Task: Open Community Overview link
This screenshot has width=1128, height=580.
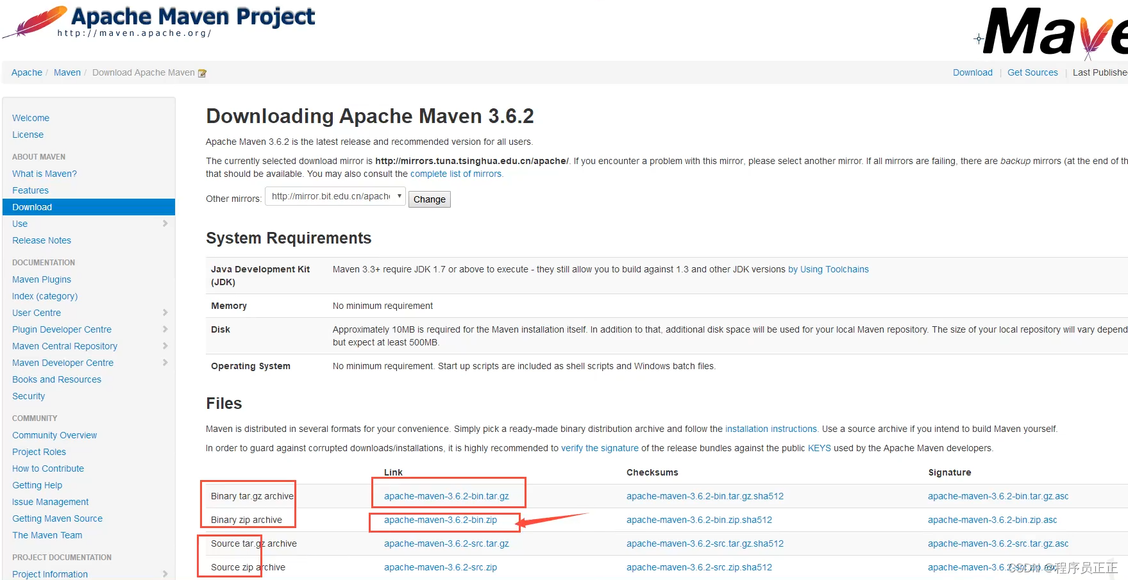Action: [55, 435]
